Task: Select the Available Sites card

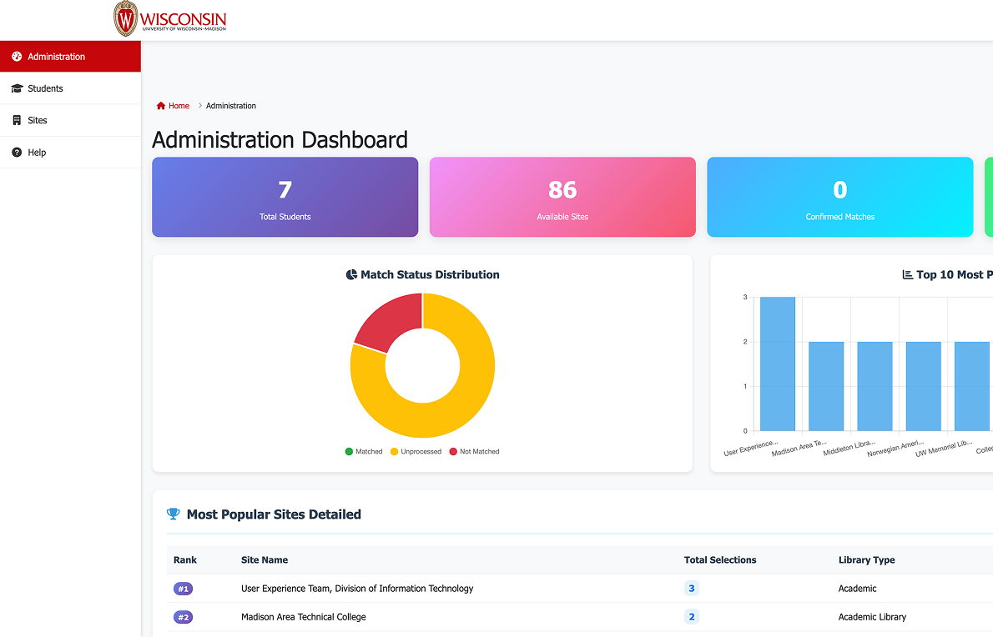Action: pyautogui.click(x=562, y=197)
